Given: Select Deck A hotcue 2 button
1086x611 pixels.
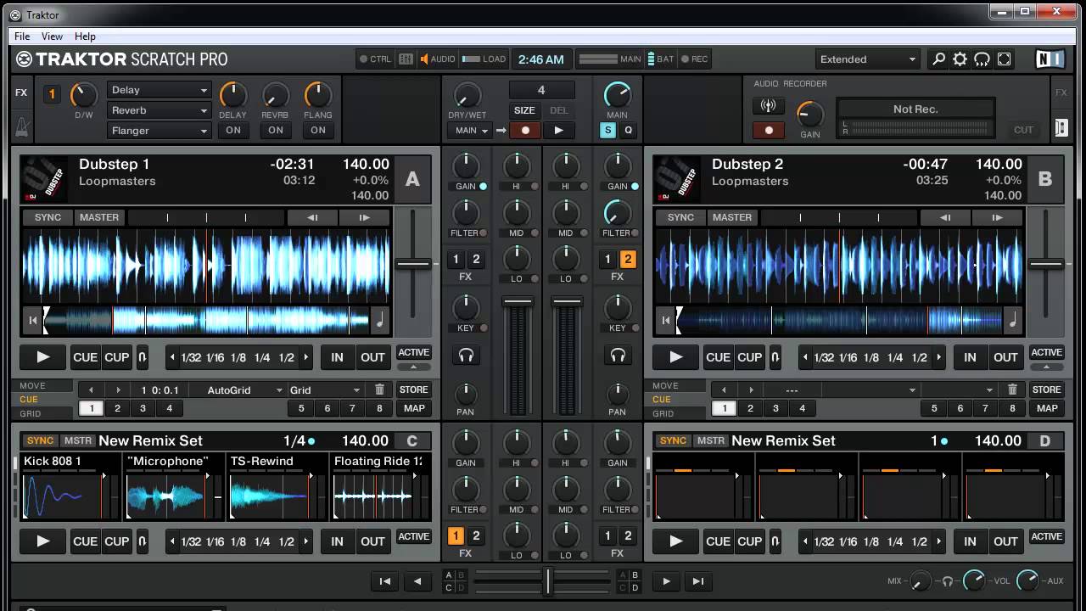Looking at the screenshot, I should pos(117,408).
